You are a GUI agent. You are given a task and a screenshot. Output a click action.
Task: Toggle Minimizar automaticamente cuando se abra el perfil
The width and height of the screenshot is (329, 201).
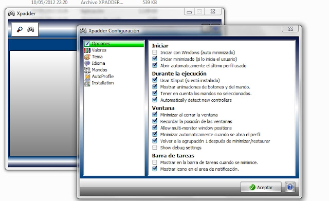155,134
